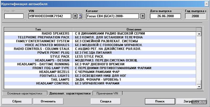Expand the Каталог dropdown arrow
This screenshot has width=210, height=107.
143,16
